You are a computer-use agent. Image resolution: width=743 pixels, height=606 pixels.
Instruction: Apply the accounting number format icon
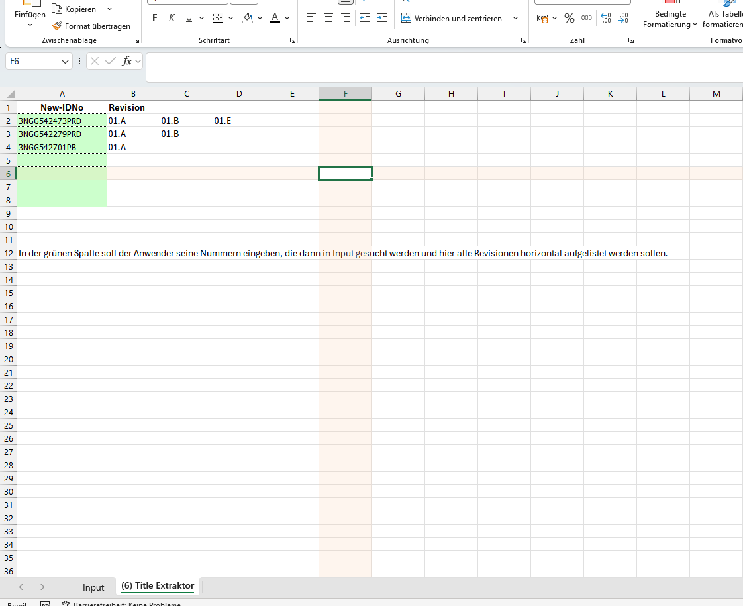(542, 18)
